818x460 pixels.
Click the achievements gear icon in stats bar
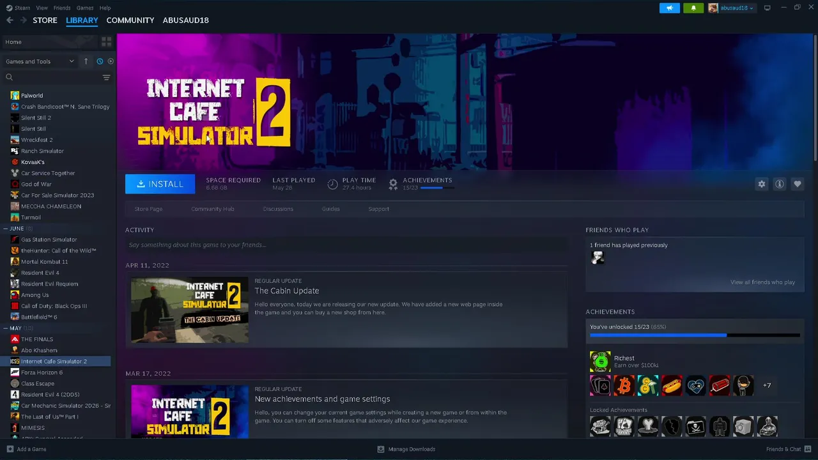tap(393, 184)
